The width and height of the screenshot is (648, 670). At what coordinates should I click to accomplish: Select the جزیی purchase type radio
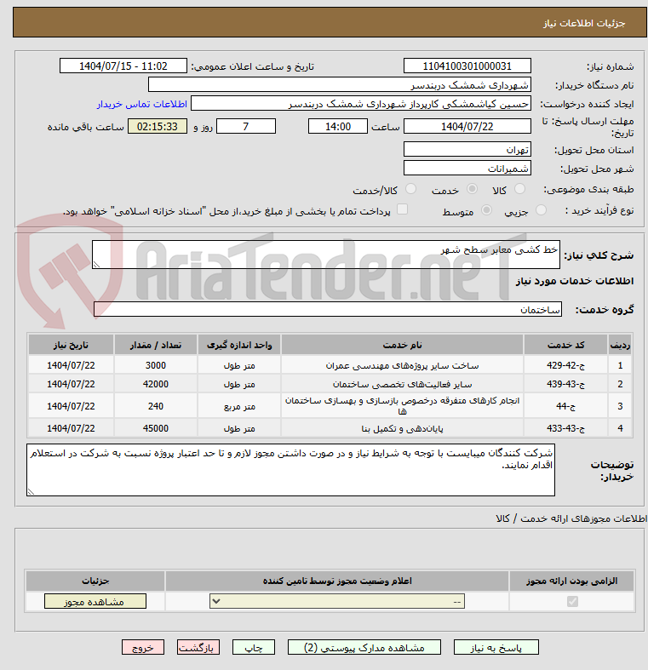541,209
